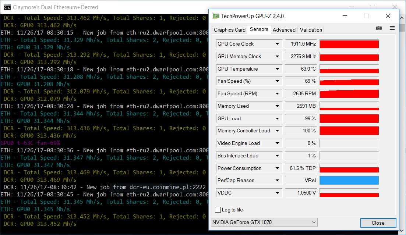Open the Power Consumption sensor dropdown
This screenshot has height=235, width=406.
click(x=277, y=168)
